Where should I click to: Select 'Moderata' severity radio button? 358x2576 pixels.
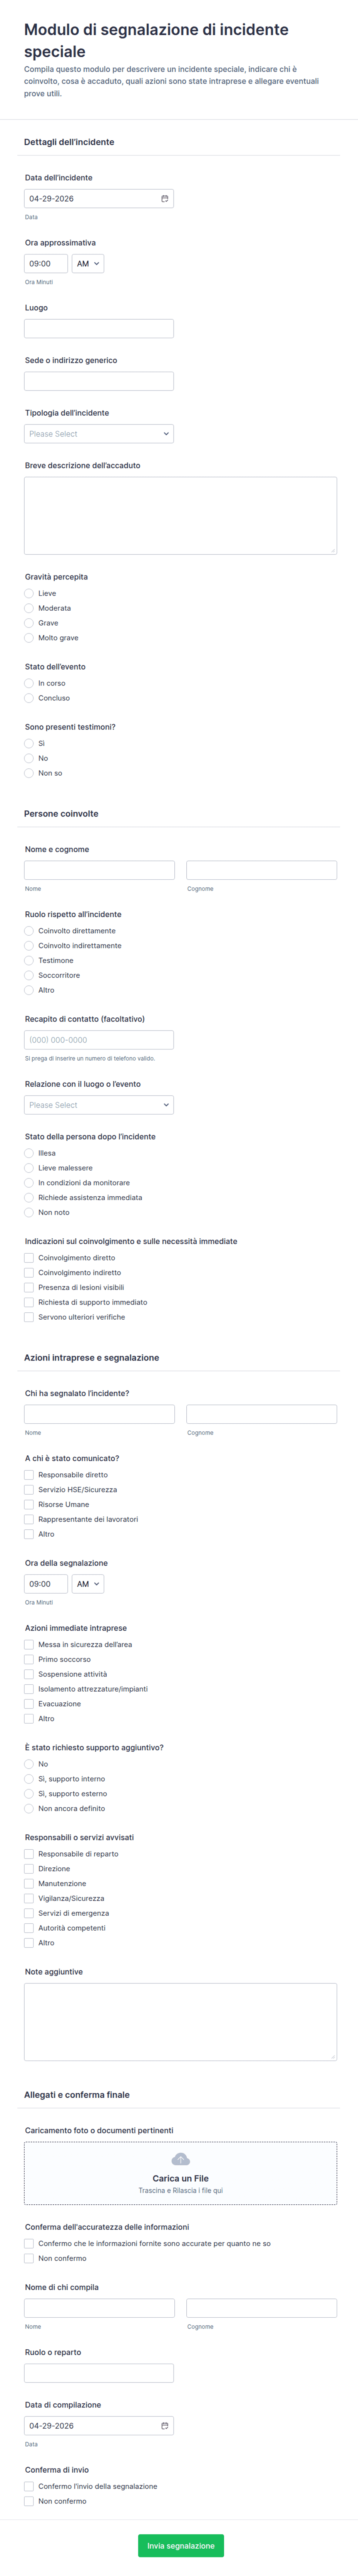(x=29, y=608)
